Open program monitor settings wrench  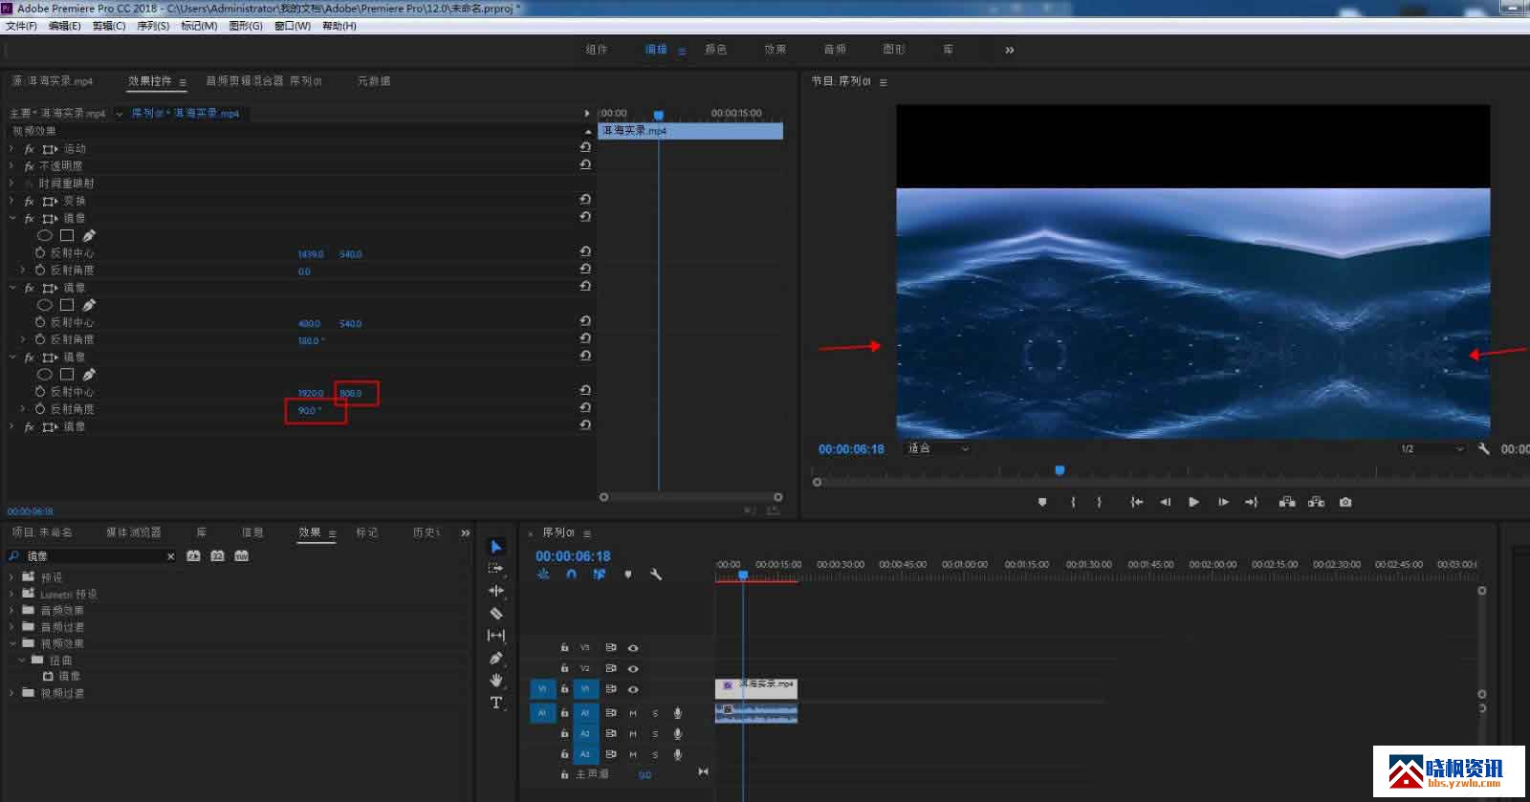click(x=1484, y=448)
